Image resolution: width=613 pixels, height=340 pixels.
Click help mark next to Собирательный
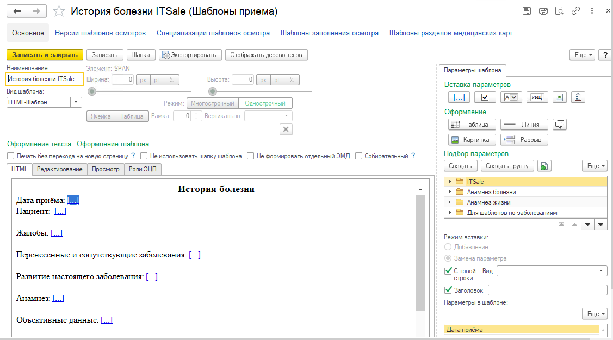(413, 156)
